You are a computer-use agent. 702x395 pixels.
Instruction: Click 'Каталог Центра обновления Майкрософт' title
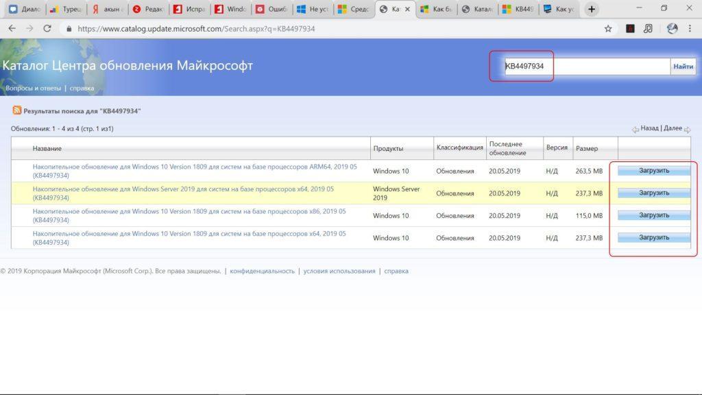pyautogui.click(x=127, y=65)
